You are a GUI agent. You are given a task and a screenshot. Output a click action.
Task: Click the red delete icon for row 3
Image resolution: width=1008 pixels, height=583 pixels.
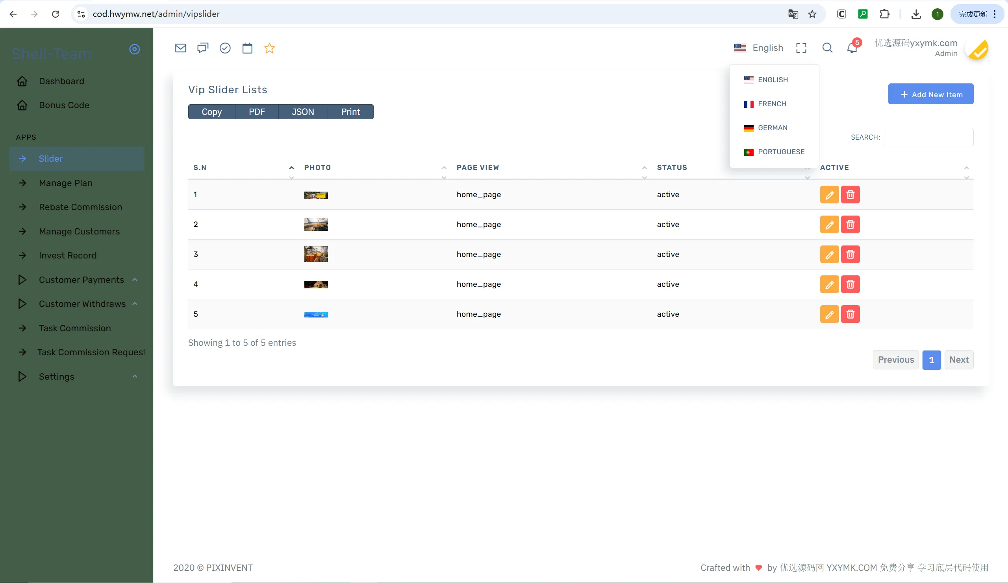click(850, 255)
